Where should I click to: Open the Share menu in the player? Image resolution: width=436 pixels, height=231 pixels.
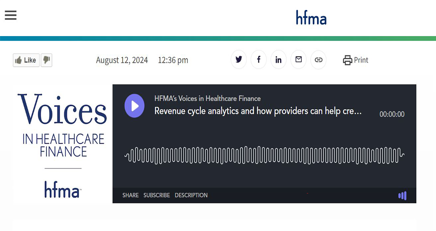[x=130, y=195]
